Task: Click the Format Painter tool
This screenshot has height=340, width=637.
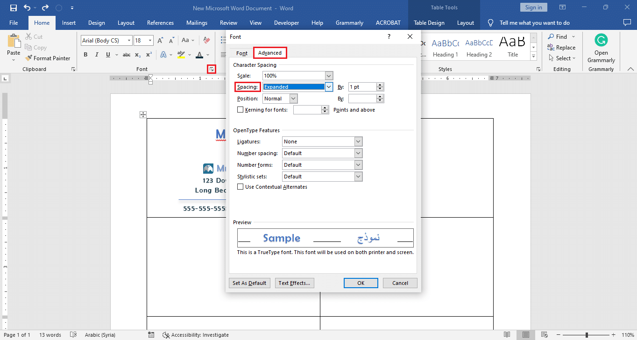Action: click(47, 58)
